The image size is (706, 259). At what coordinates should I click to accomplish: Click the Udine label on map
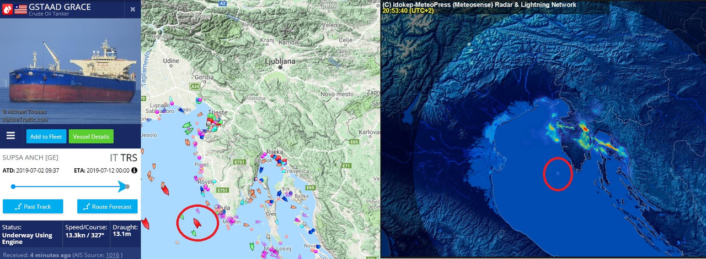[x=171, y=60]
